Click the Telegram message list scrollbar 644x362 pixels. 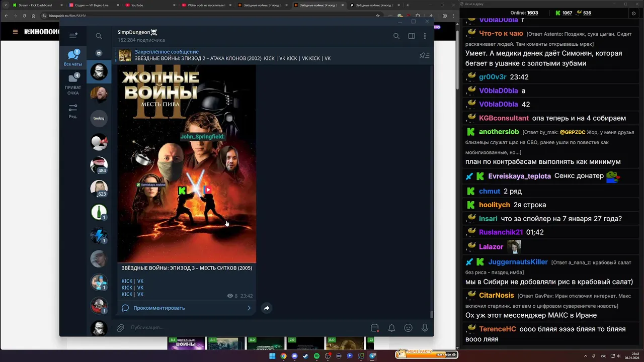[x=431, y=315]
